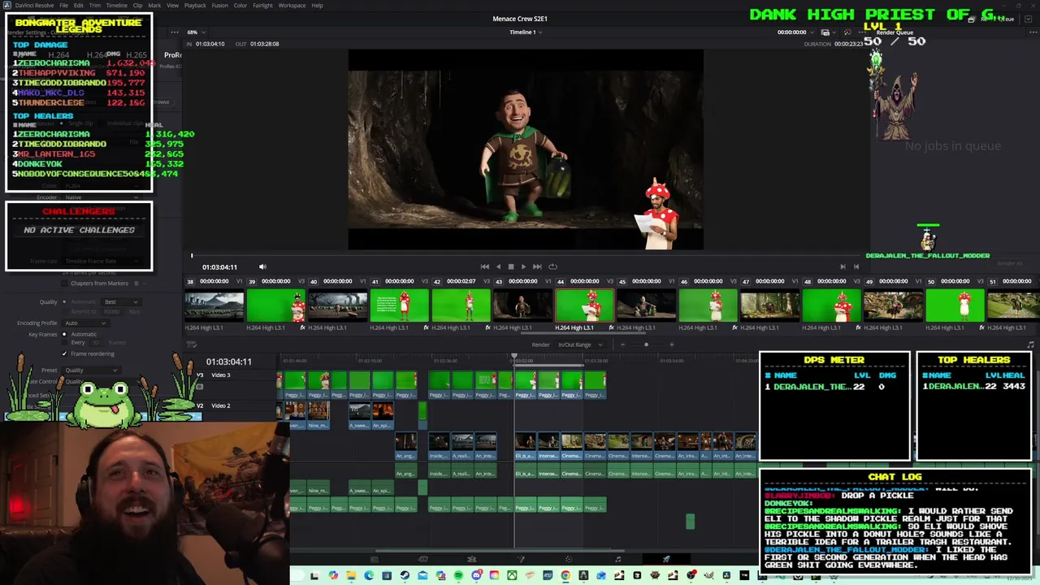This screenshot has width=1040, height=585.
Task: Switch to the Color page icon
Action: tap(569, 559)
